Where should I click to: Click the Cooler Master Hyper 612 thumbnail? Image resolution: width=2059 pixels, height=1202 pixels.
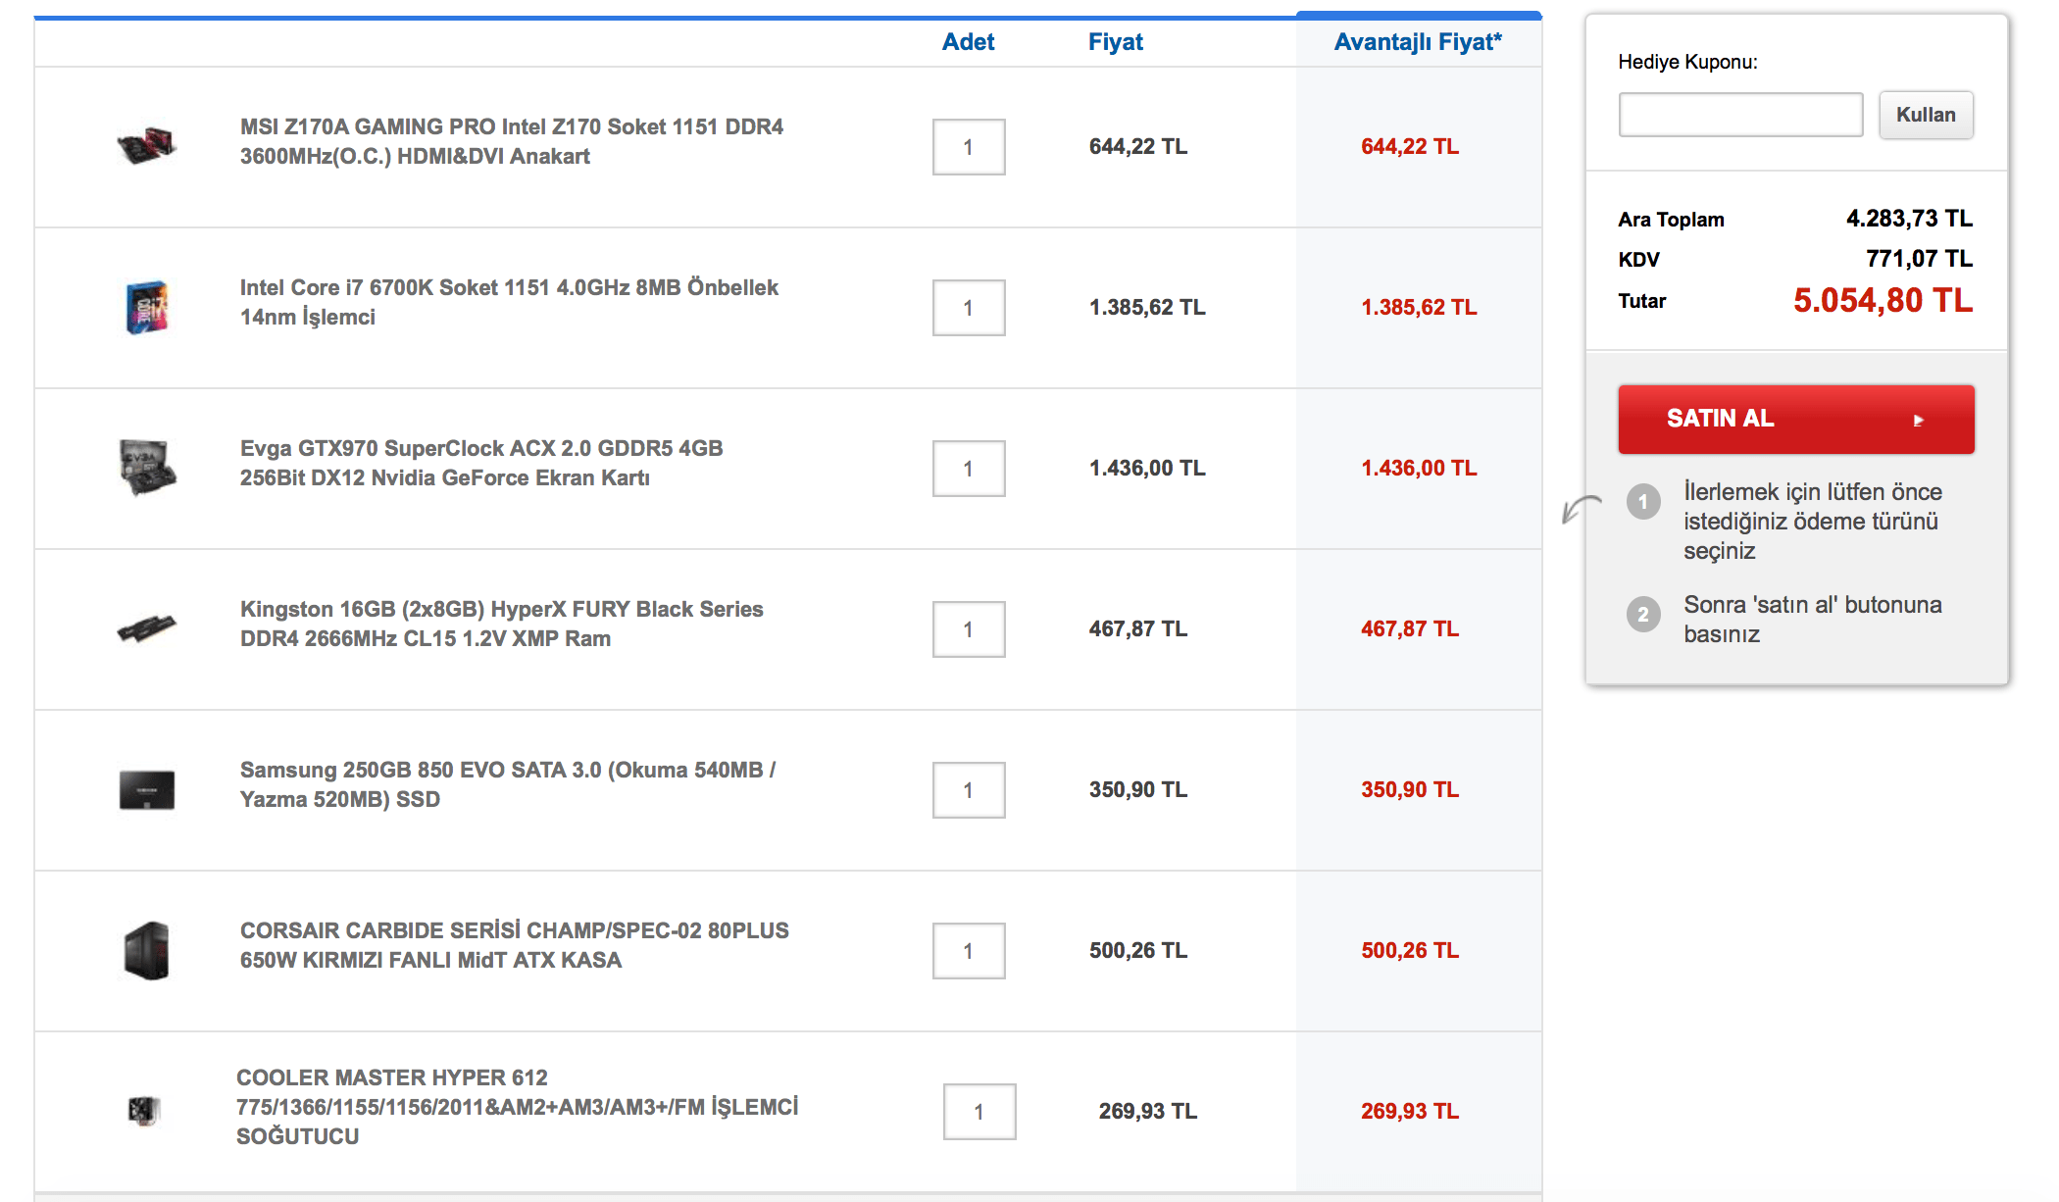coord(144,1111)
